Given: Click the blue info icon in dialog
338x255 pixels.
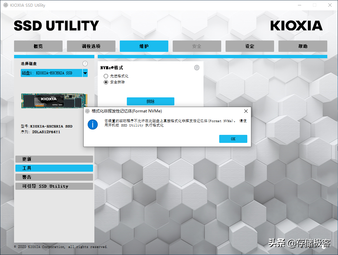Looking at the screenshot, I should (93, 124).
